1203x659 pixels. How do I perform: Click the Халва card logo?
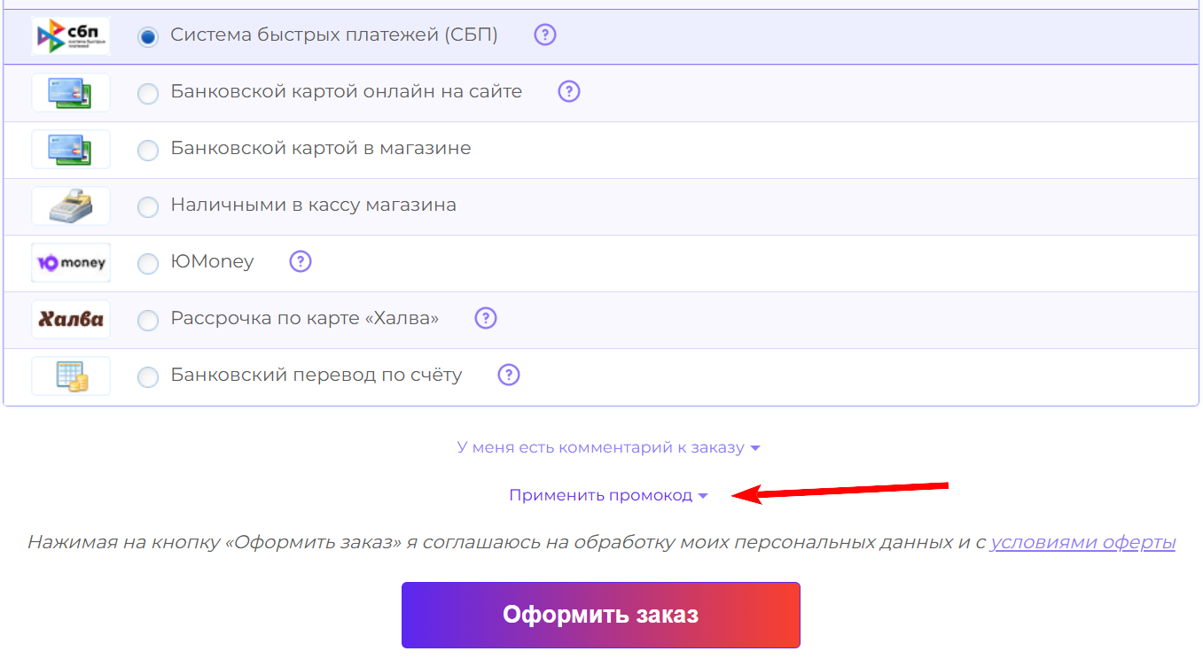(71, 319)
